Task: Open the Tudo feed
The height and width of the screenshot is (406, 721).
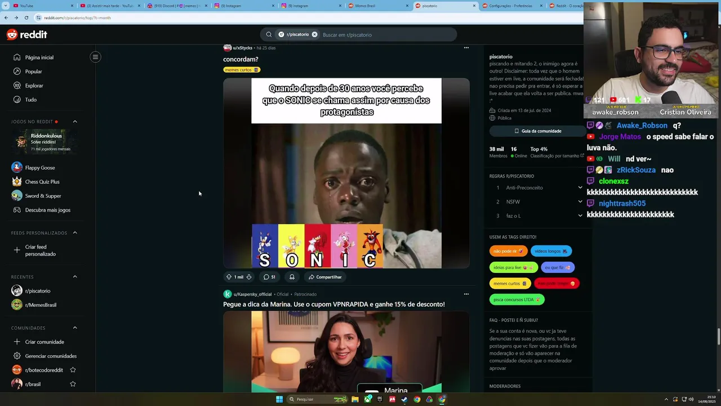Action: 30,100
